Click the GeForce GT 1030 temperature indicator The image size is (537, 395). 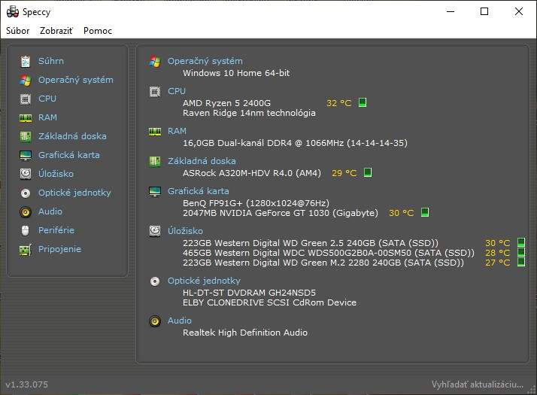pyautogui.click(x=425, y=213)
